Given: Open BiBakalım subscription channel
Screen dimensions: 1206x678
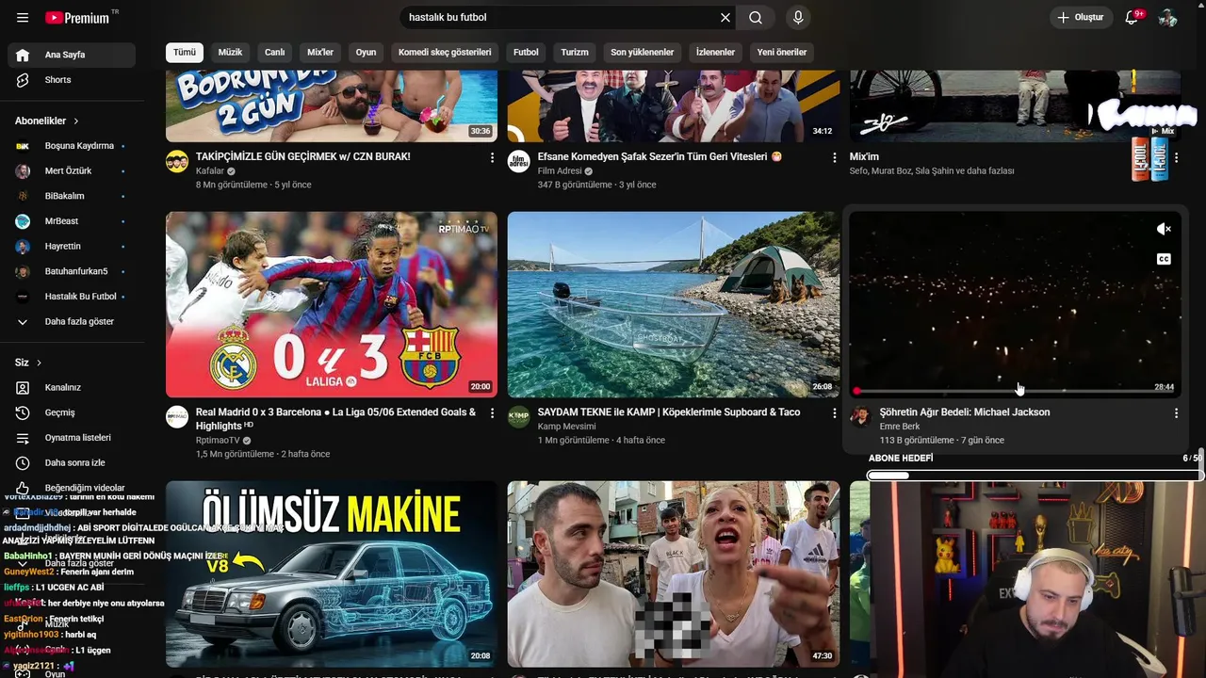Looking at the screenshot, I should 72,196.
